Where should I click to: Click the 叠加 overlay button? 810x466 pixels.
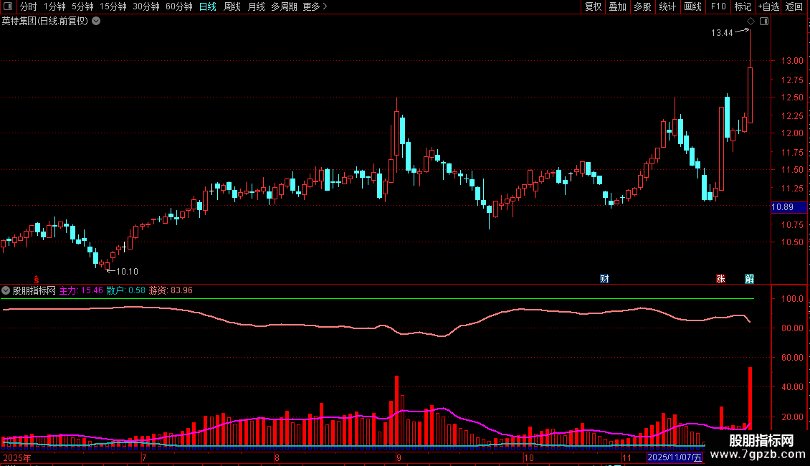pyautogui.click(x=617, y=6)
